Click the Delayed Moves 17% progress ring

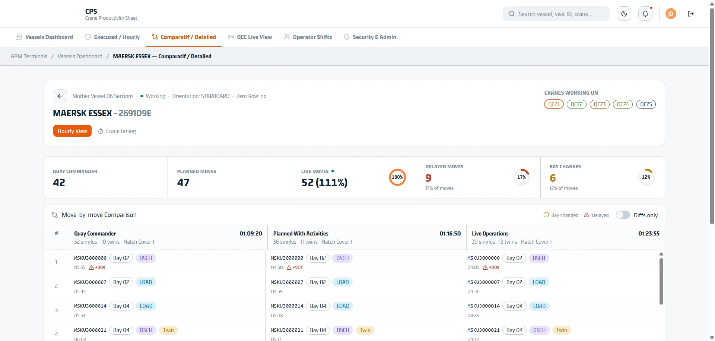tap(521, 177)
